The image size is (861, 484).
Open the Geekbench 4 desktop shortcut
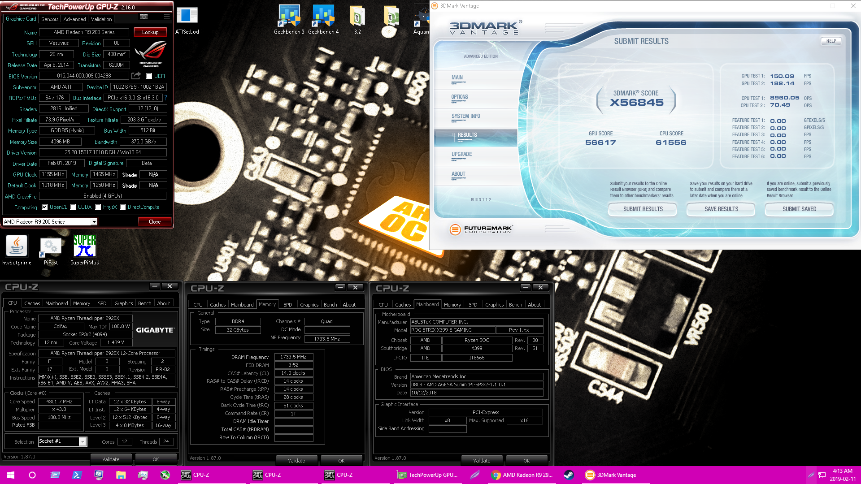pos(323,20)
